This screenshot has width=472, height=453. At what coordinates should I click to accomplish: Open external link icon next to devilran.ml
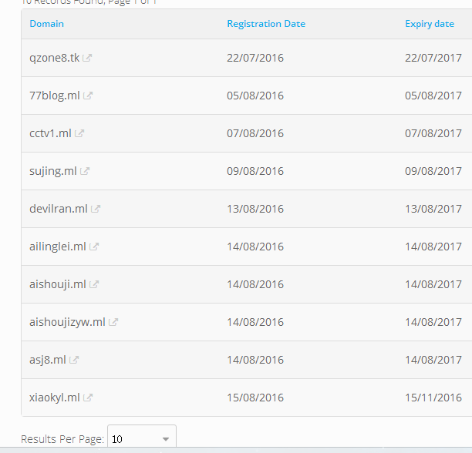pos(96,209)
